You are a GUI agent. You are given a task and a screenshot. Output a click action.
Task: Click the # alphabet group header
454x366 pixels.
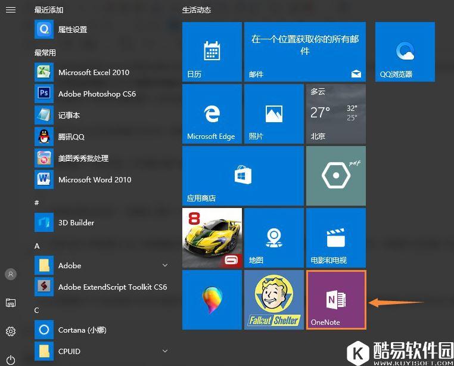[36, 203]
